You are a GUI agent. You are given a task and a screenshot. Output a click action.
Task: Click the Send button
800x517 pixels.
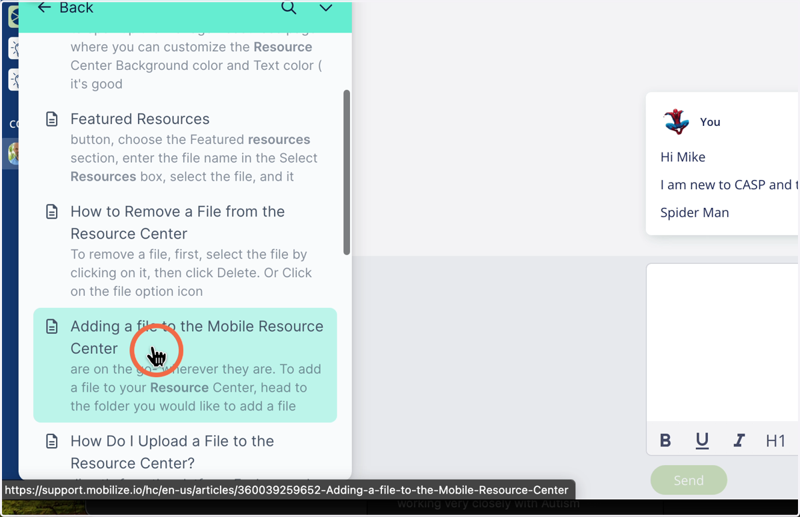(689, 480)
